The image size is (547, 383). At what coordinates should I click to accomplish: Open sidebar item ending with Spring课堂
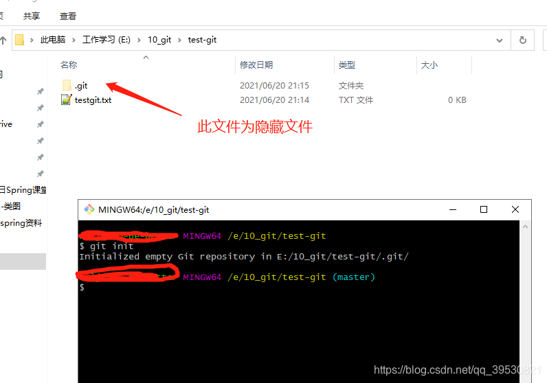(23, 190)
